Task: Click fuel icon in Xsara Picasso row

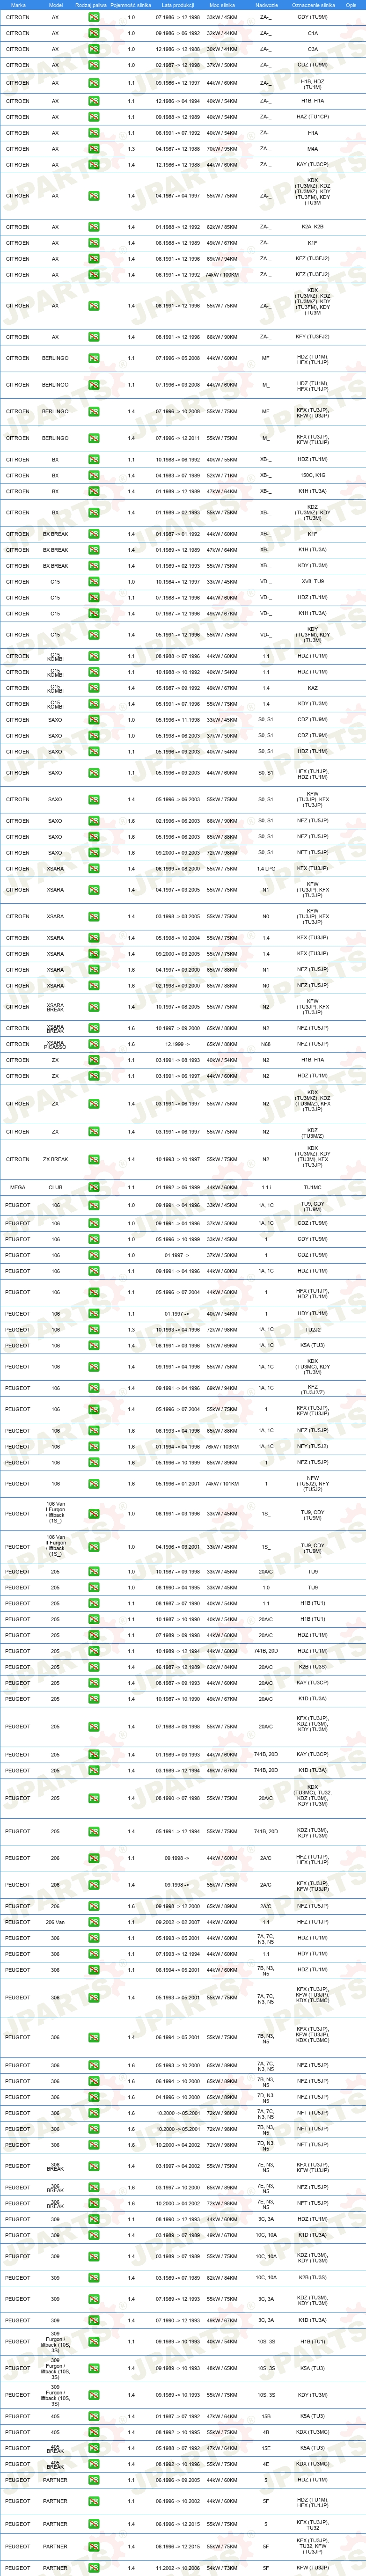Action: [x=94, y=1044]
